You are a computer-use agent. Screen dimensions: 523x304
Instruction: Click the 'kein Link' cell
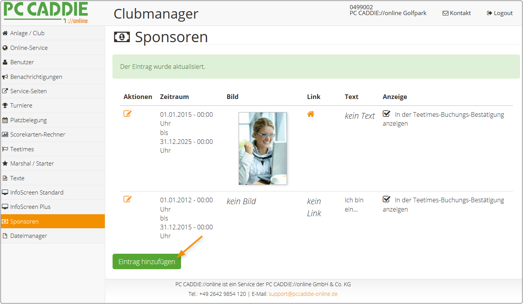tap(314, 207)
